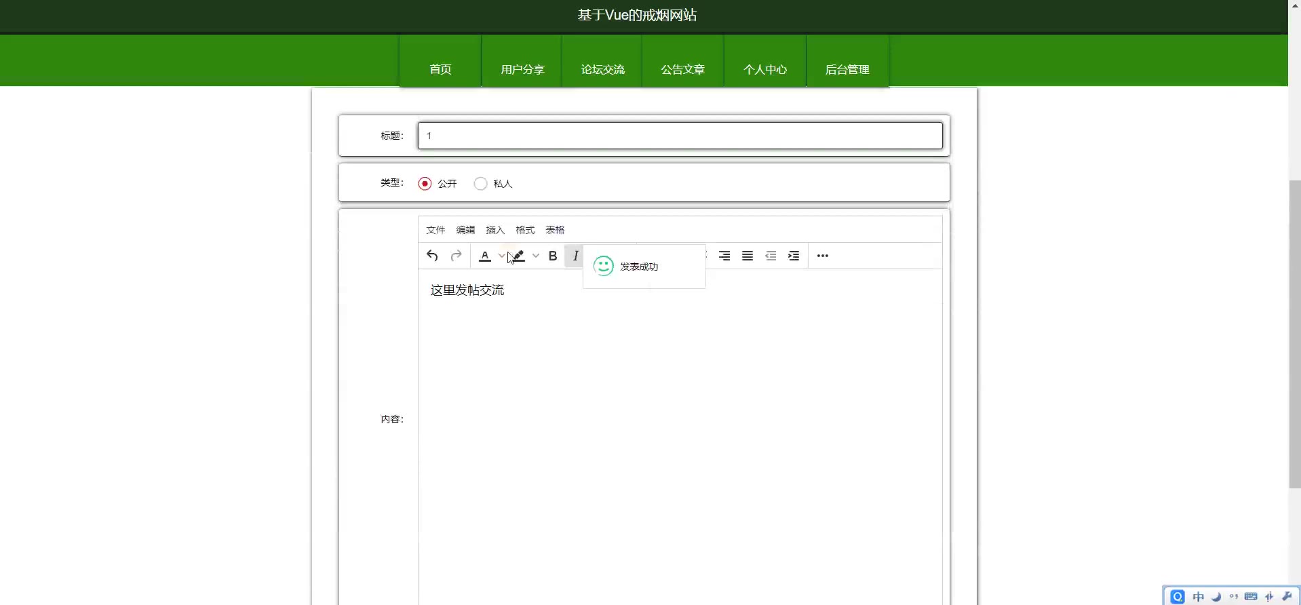This screenshot has height=605, width=1301.
Task: Align text to the right
Action: coord(724,256)
